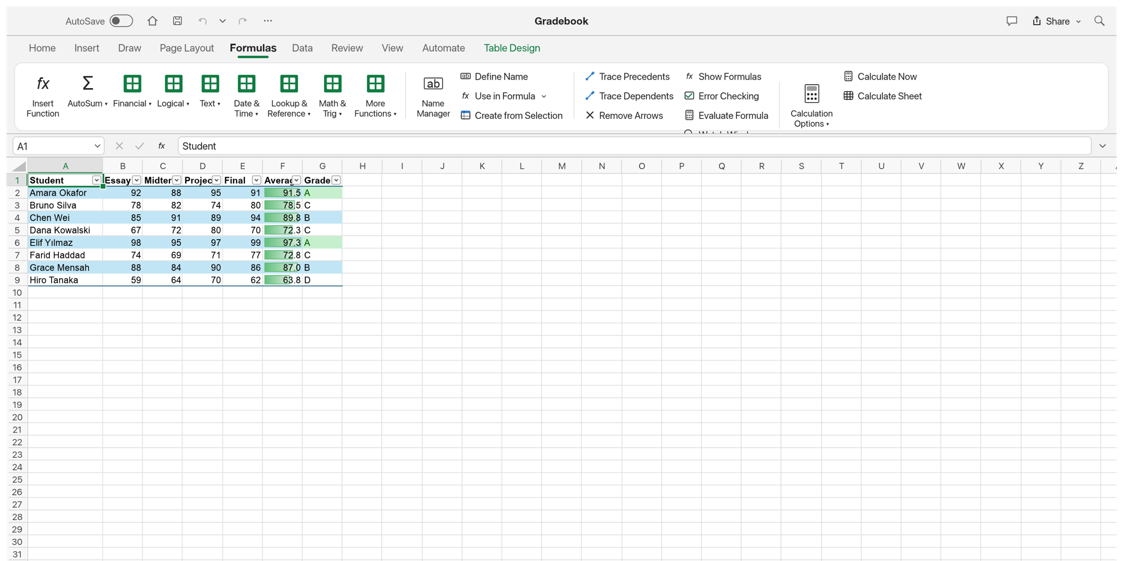The width and height of the screenshot is (1123, 561).
Task: Expand the Name Box dropdown
Action: click(x=97, y=146)
